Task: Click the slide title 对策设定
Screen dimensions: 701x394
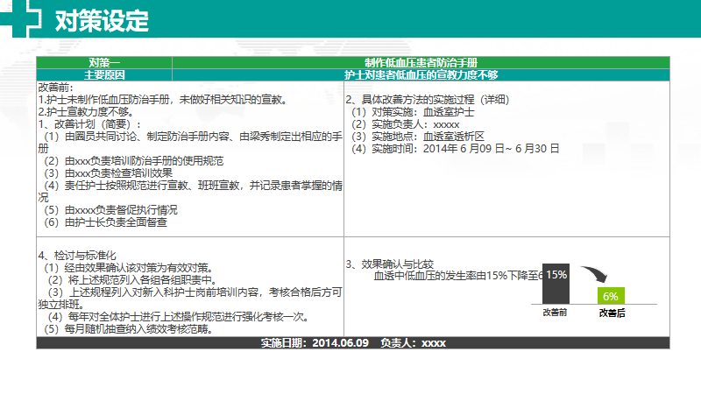Action: 102,20
